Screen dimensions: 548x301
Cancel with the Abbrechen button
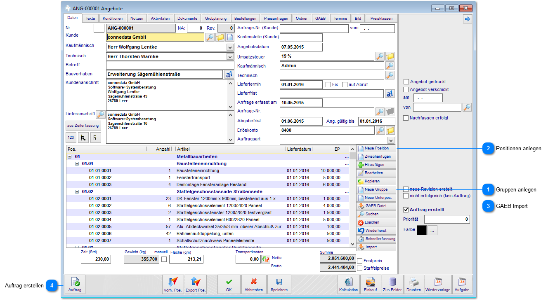(x=254, y=285)
